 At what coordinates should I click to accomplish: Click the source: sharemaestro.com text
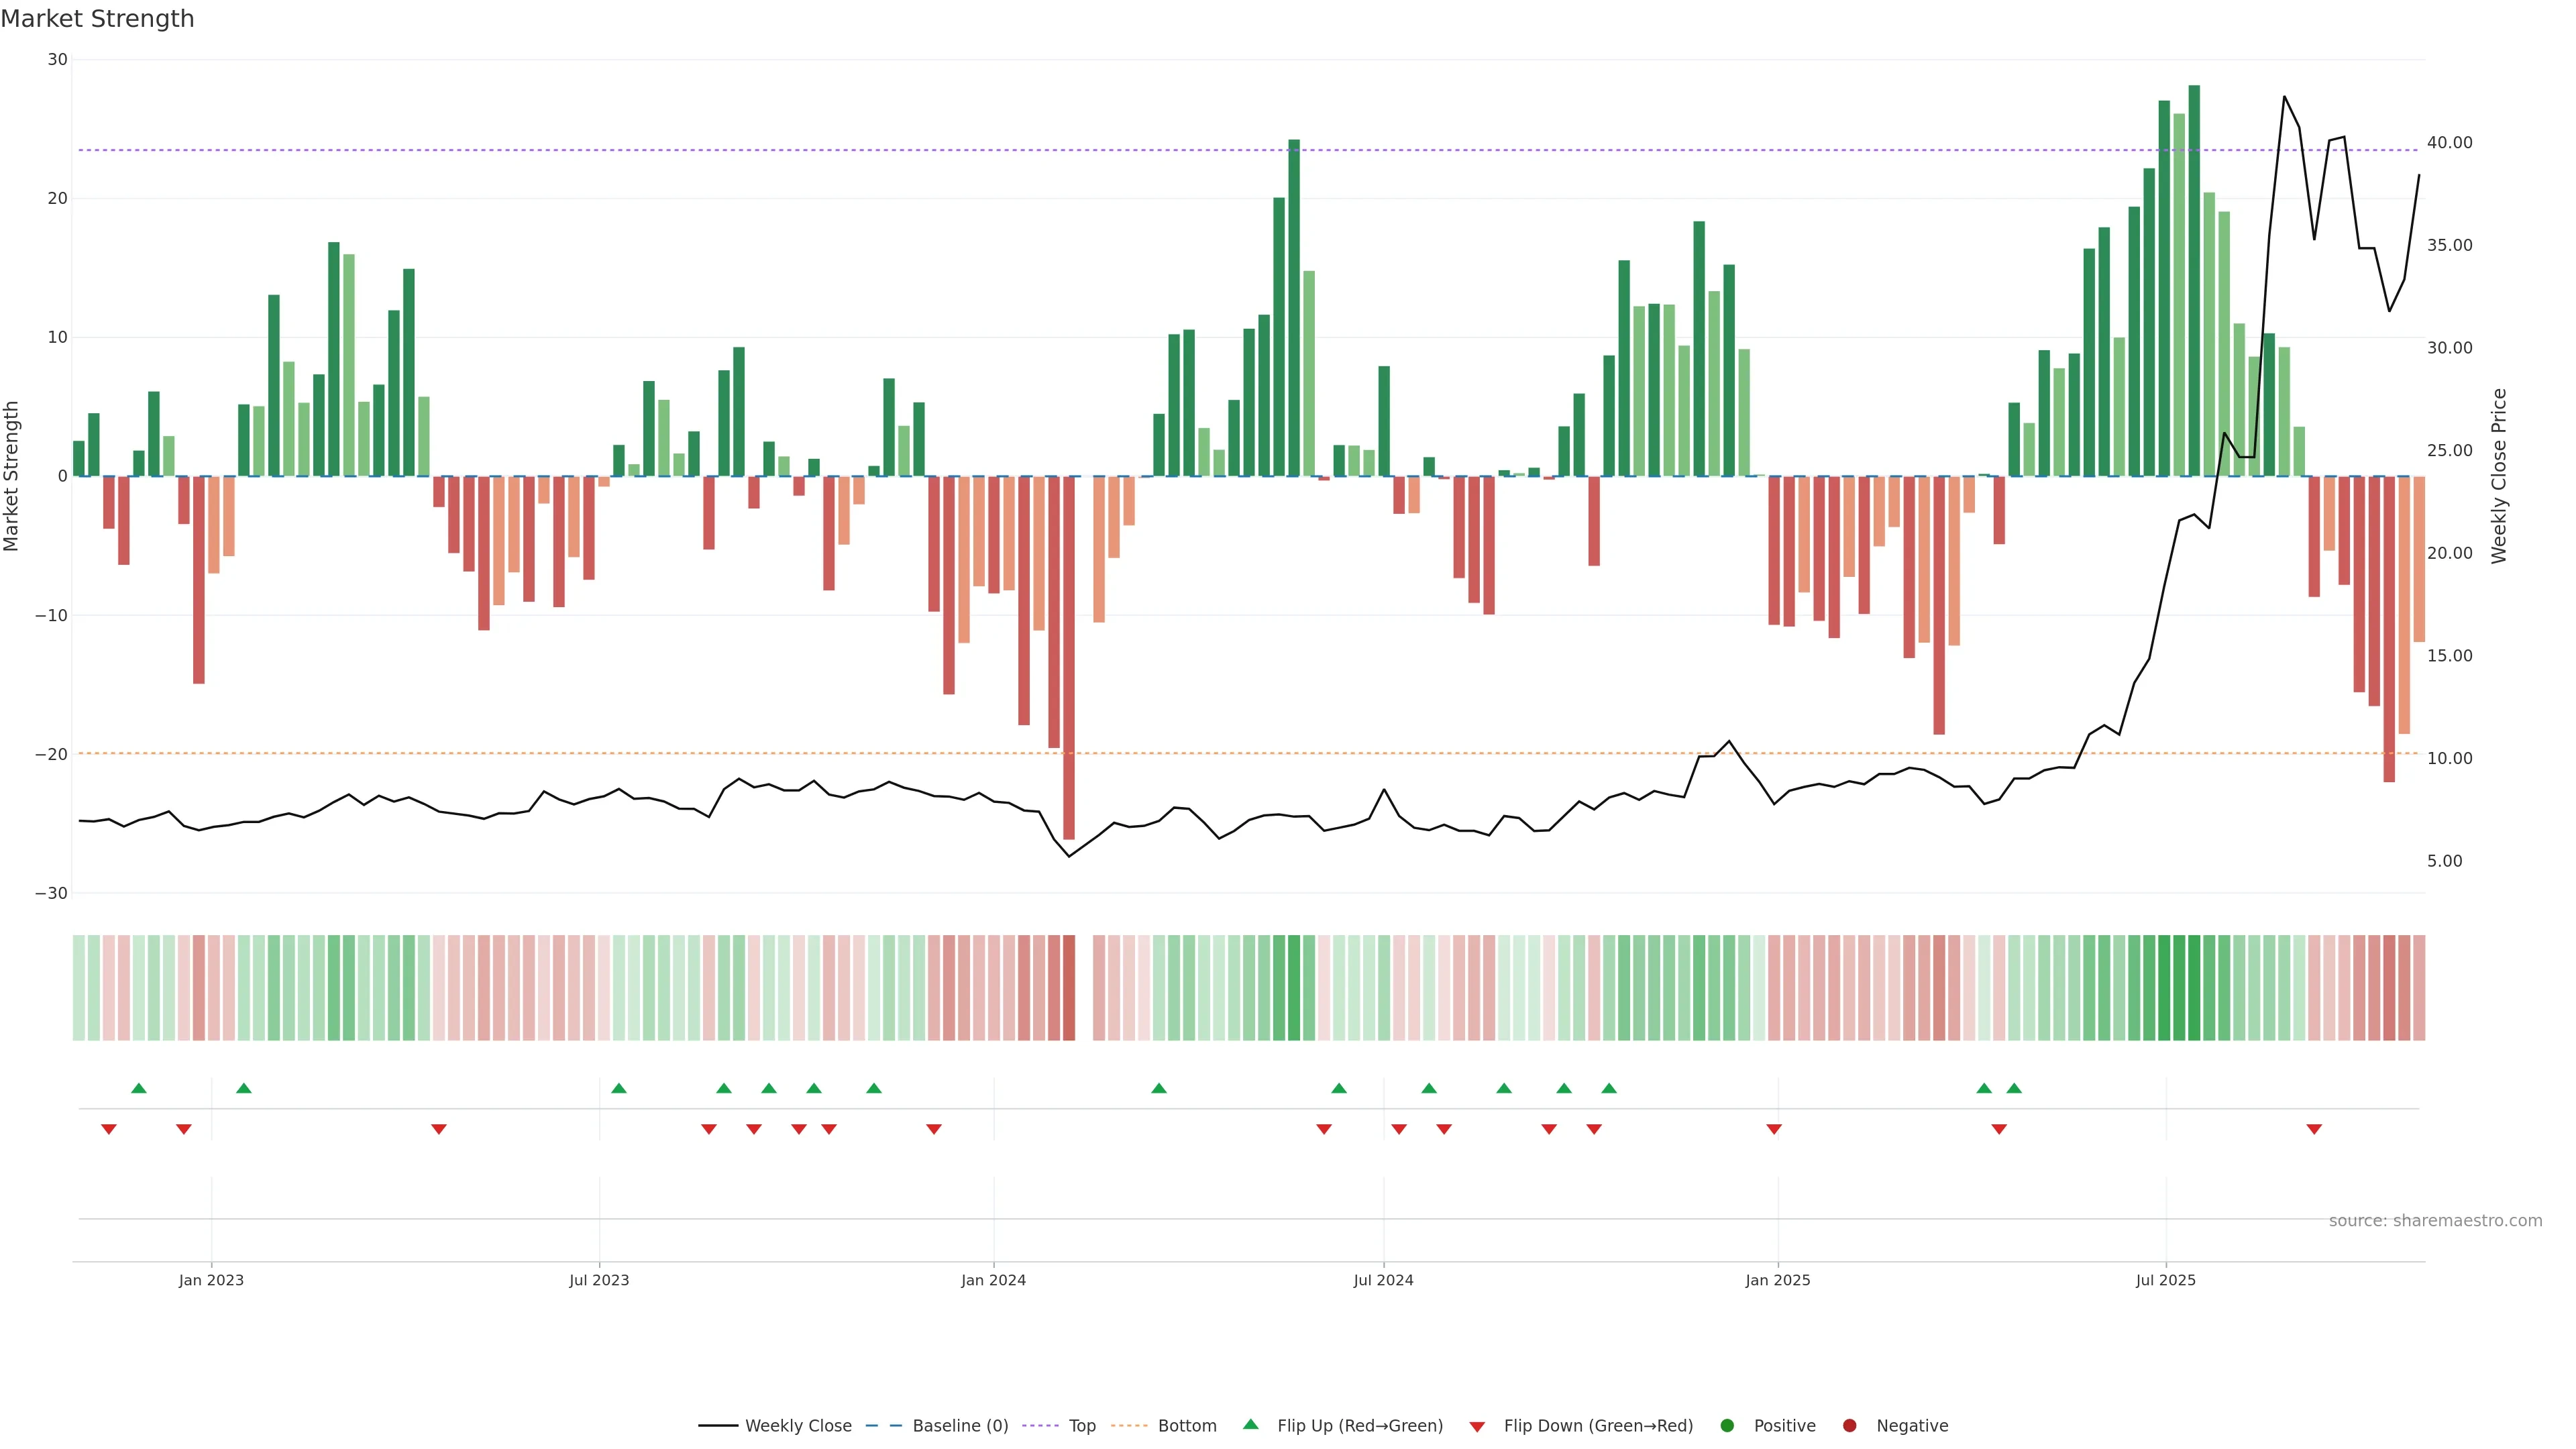pyautogui.click(x=2435, y=1220)
